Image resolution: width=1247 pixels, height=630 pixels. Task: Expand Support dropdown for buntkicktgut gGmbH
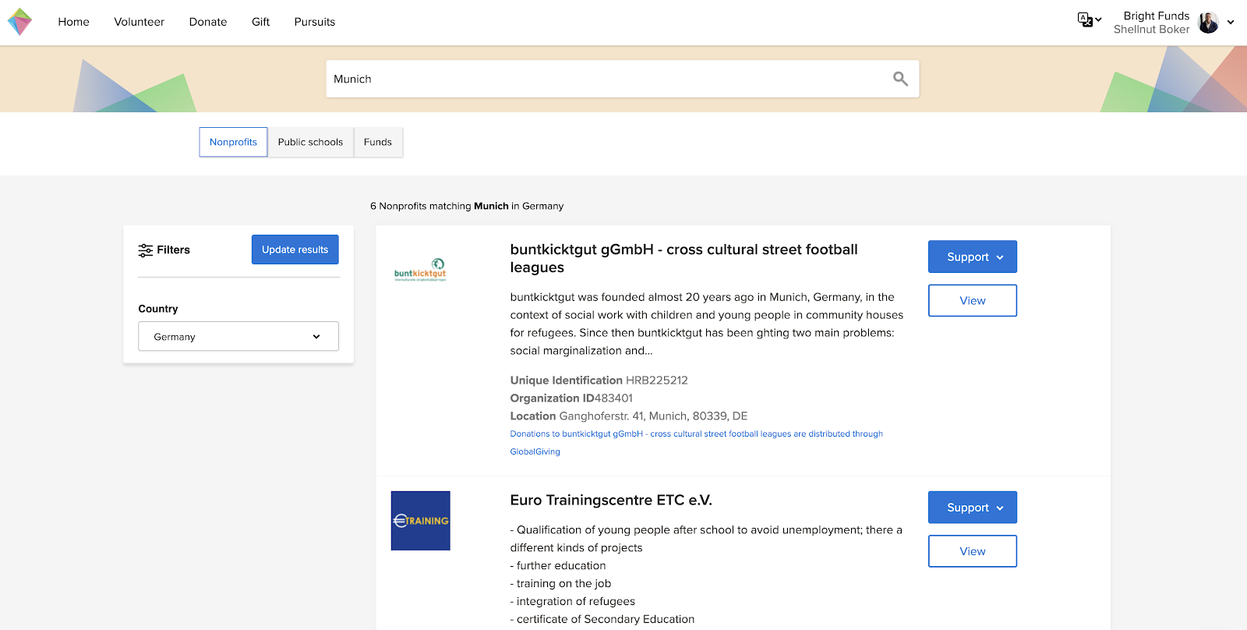coord(972,257)
